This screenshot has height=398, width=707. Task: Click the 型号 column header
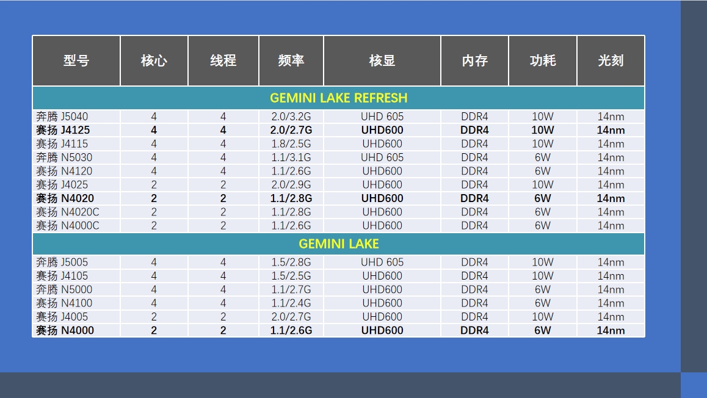coord(76,60)
